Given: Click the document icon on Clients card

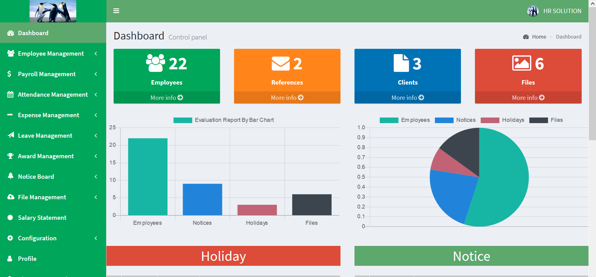Looking at the screenshot, I should click(x=401, y=63).
